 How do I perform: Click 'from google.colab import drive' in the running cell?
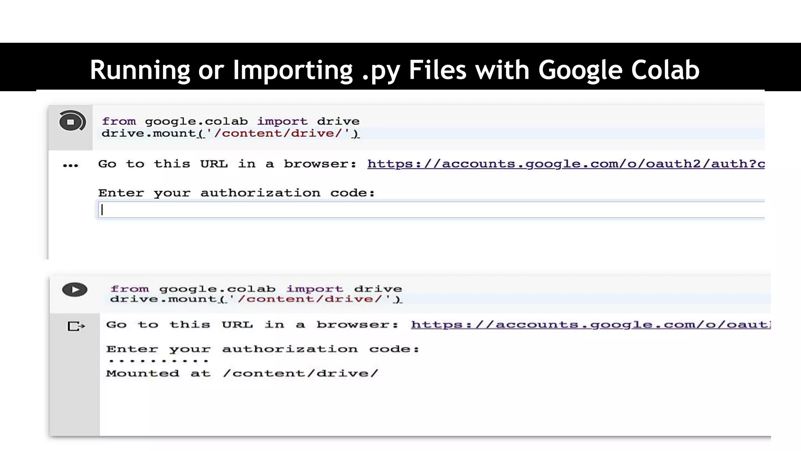pos(230,121)
